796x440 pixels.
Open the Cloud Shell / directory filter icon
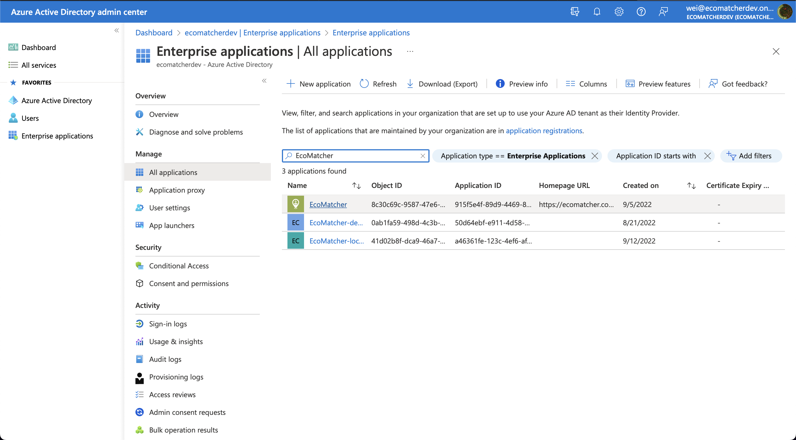(575, 12)
